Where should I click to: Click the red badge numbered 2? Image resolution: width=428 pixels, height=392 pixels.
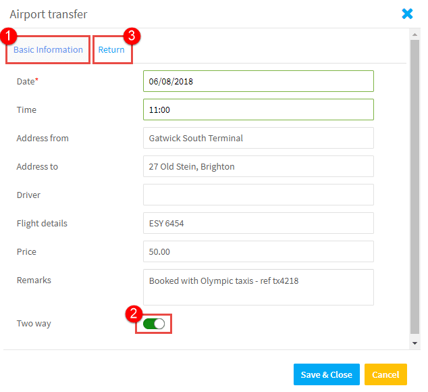(x=134, y=314)
